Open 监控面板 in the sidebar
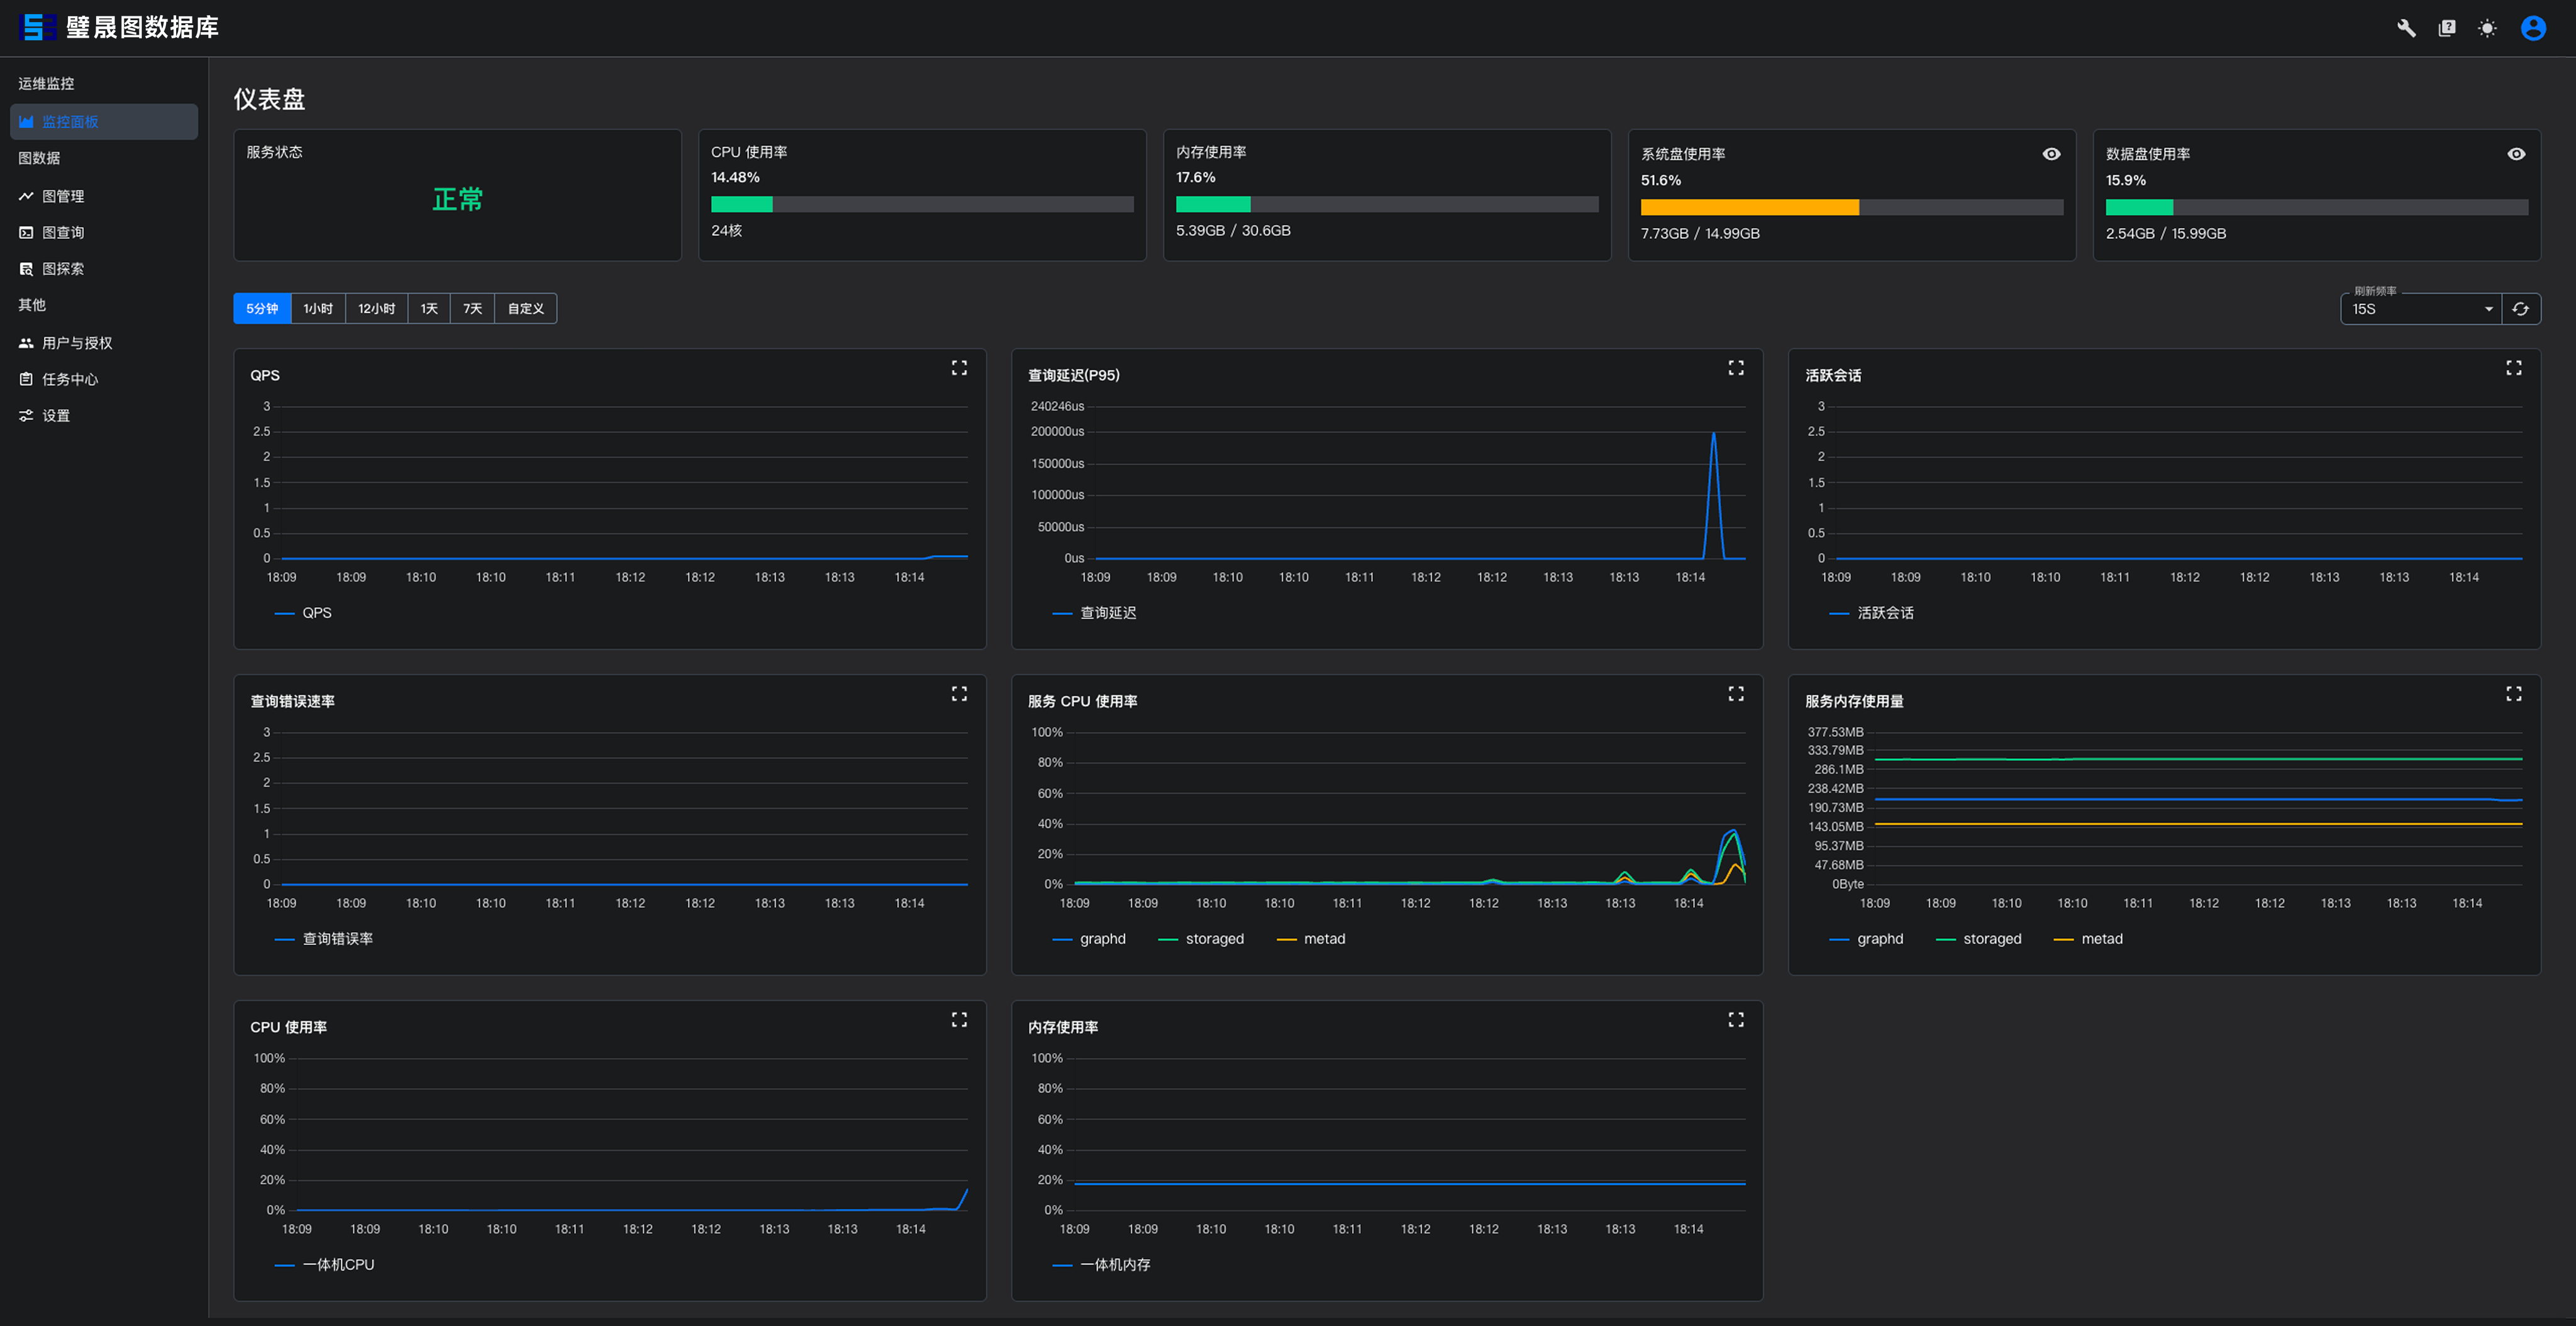This screenshot has height=1326, width=2576. coord(104,122)
